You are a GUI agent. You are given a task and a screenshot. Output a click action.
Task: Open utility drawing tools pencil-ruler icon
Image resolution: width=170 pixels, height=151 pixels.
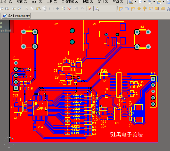[x=131, y=2]
